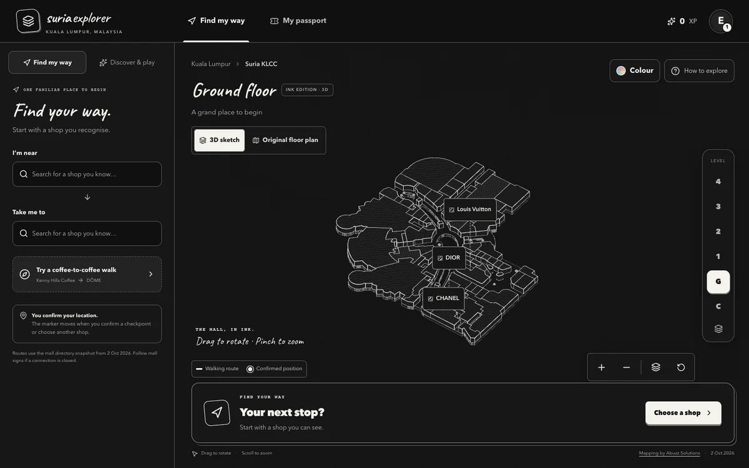Click the down arrow between search fields
Screen dimensions: 749x468
pyautogui.click(x=87, y=197)
